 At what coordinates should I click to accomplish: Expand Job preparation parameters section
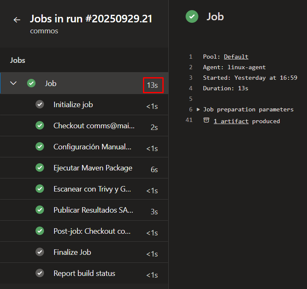(x=198, y=110)
